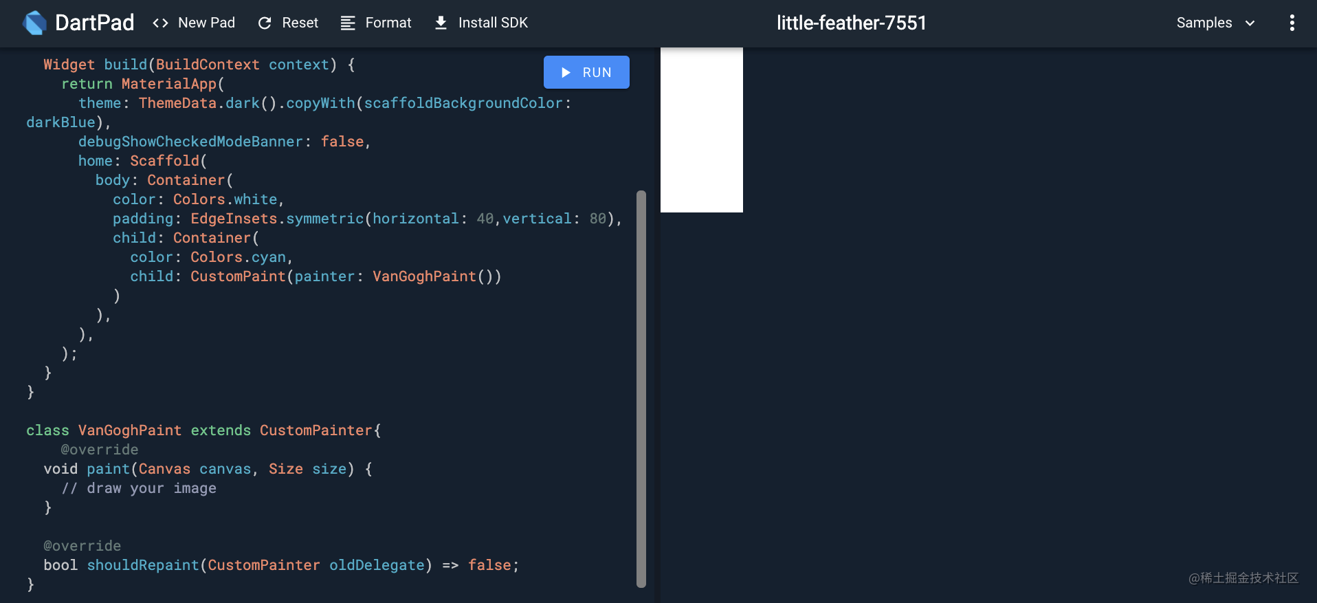The height and width of the screenshot is (603, 1317).
Task: Create a New Pad
Action: pyautogui.click(x=194, y=23)
